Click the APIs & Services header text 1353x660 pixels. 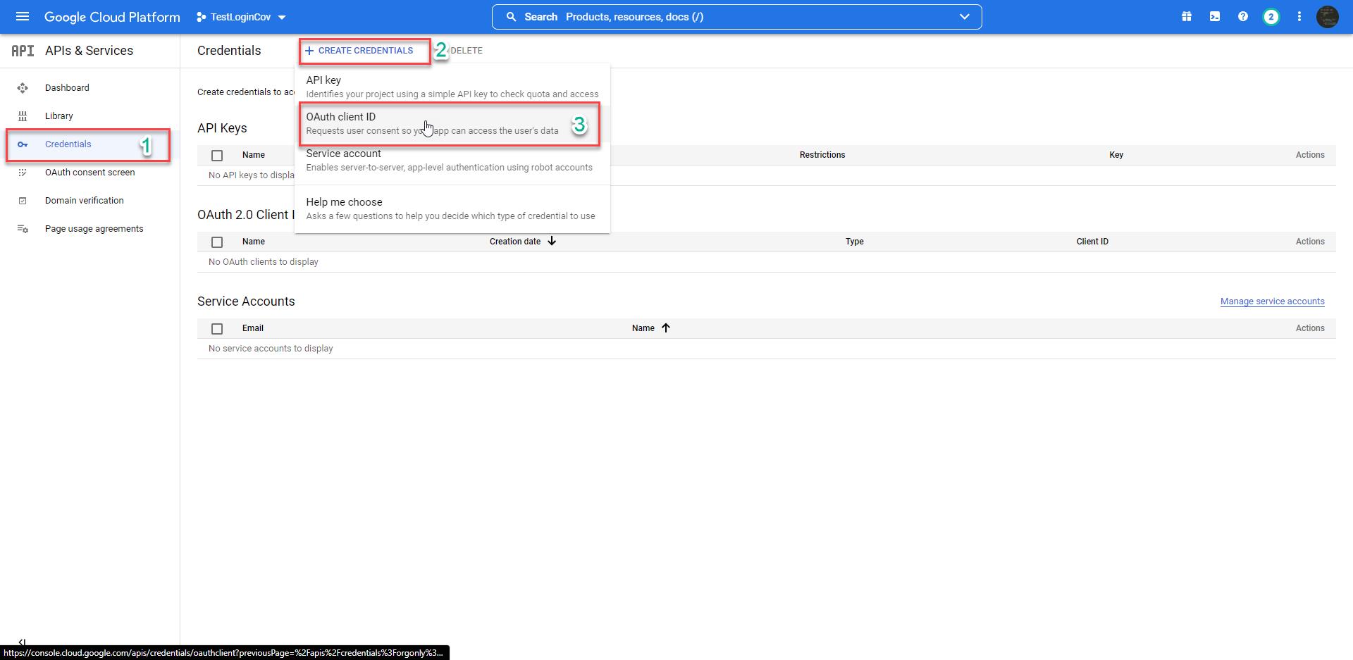[89, 51]
